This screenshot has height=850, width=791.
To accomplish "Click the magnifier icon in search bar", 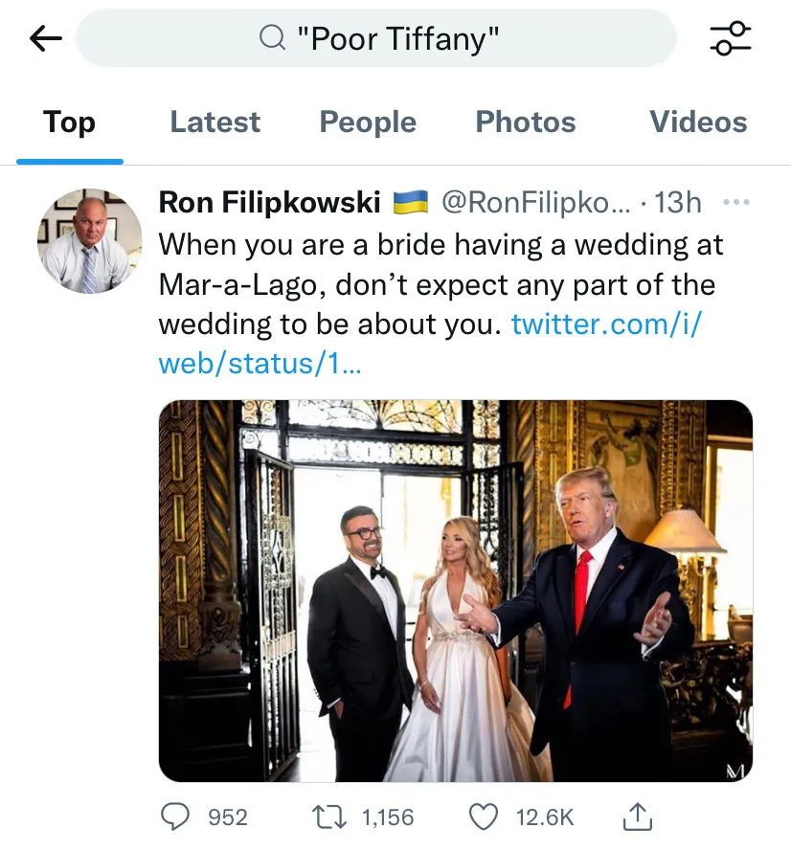I will [x=273, y=38].
